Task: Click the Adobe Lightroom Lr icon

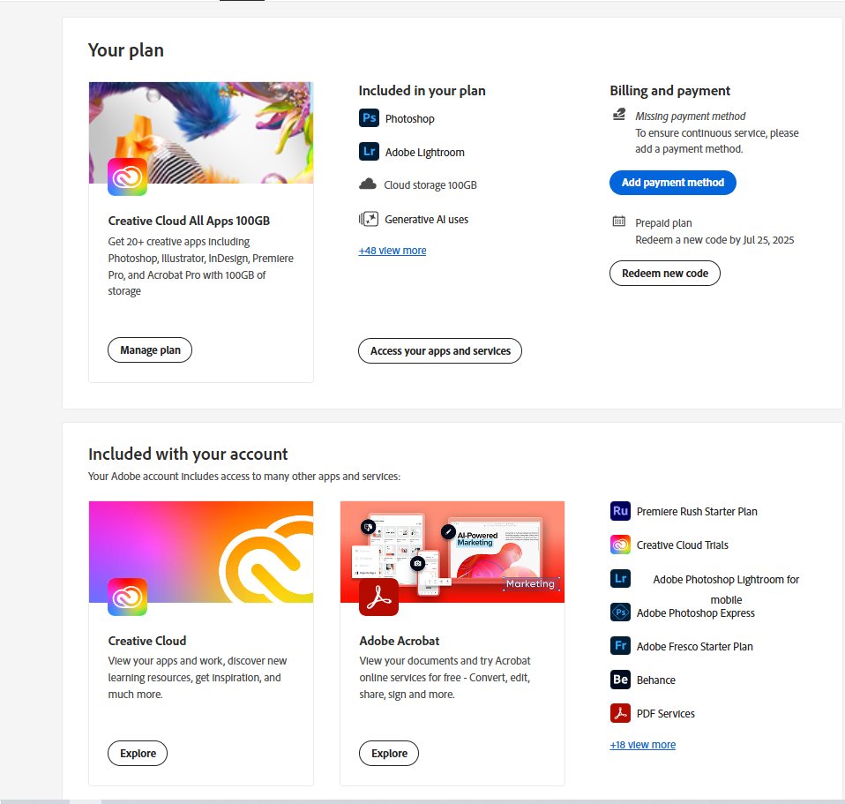Action: tap(370, 152)
